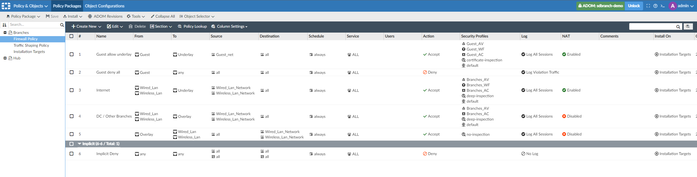Click Collapse All

click(163, 16)
